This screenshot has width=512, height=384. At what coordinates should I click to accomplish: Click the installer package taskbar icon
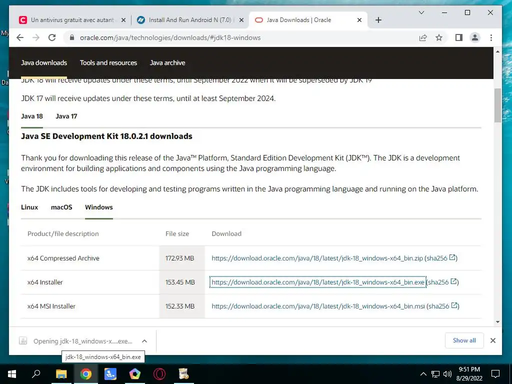tap(184, 374)
